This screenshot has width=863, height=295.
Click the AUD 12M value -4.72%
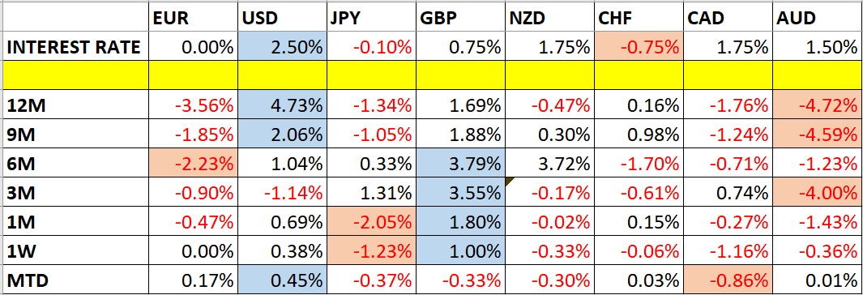coord(818,105)
